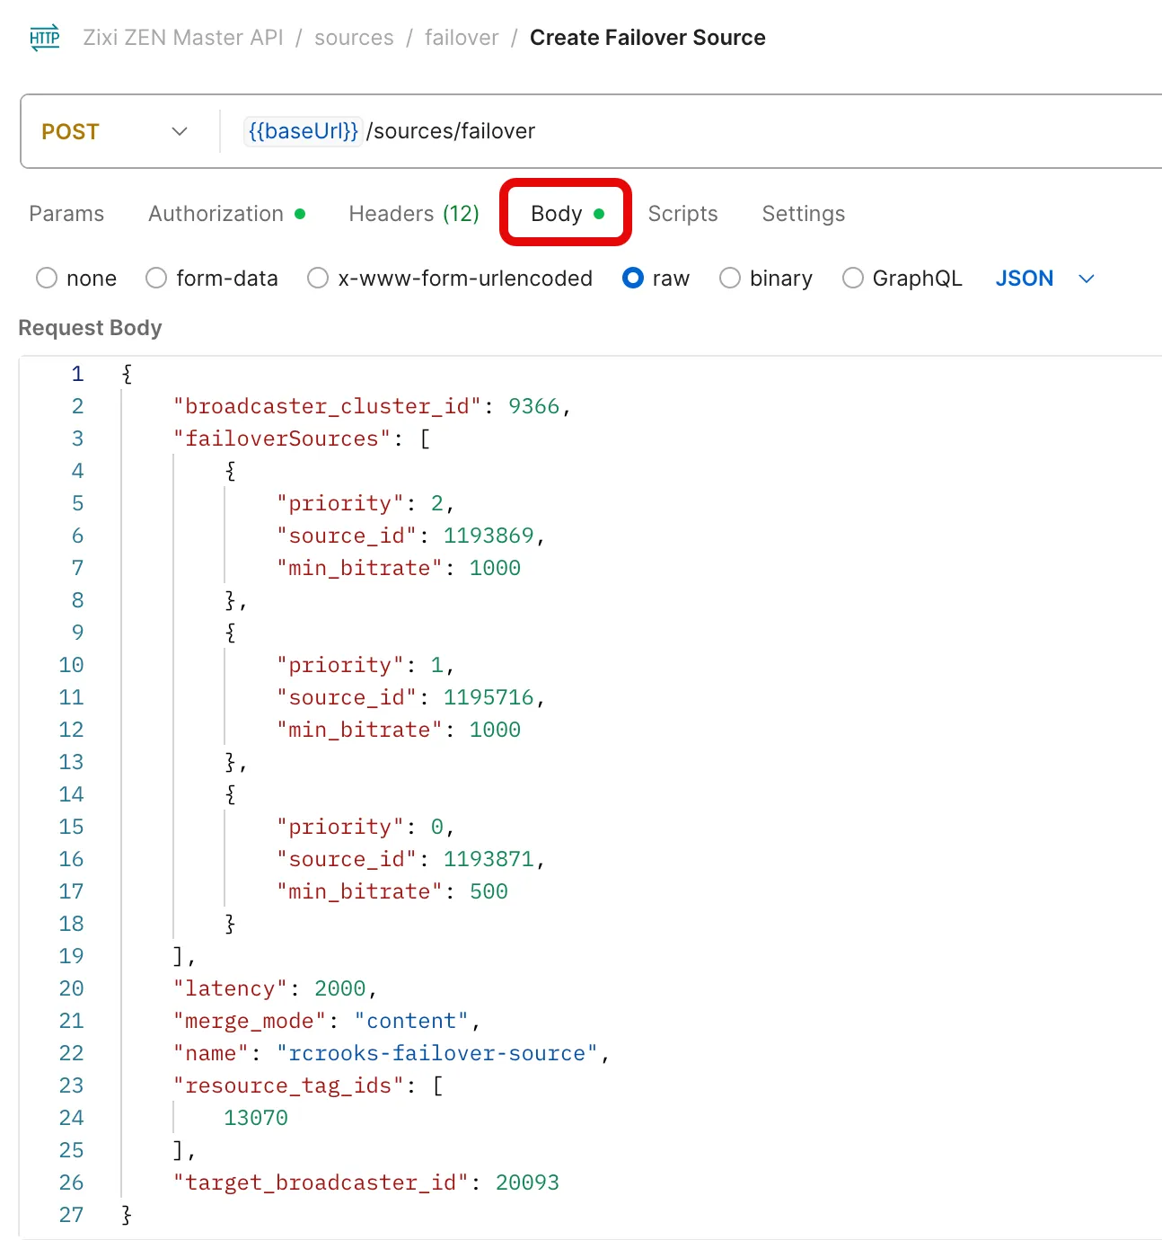1162x1240 pixels.
Task: Click source_id value 1193871
Action: pyautogui.click(x=489, y=859)
